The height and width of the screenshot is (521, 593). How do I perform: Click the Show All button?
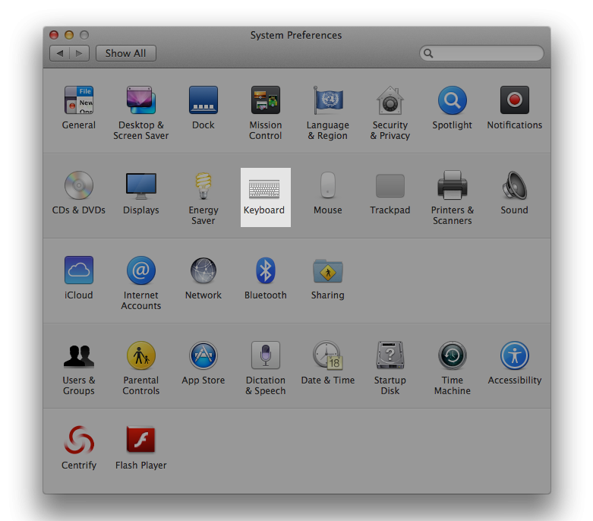point(125,53)
